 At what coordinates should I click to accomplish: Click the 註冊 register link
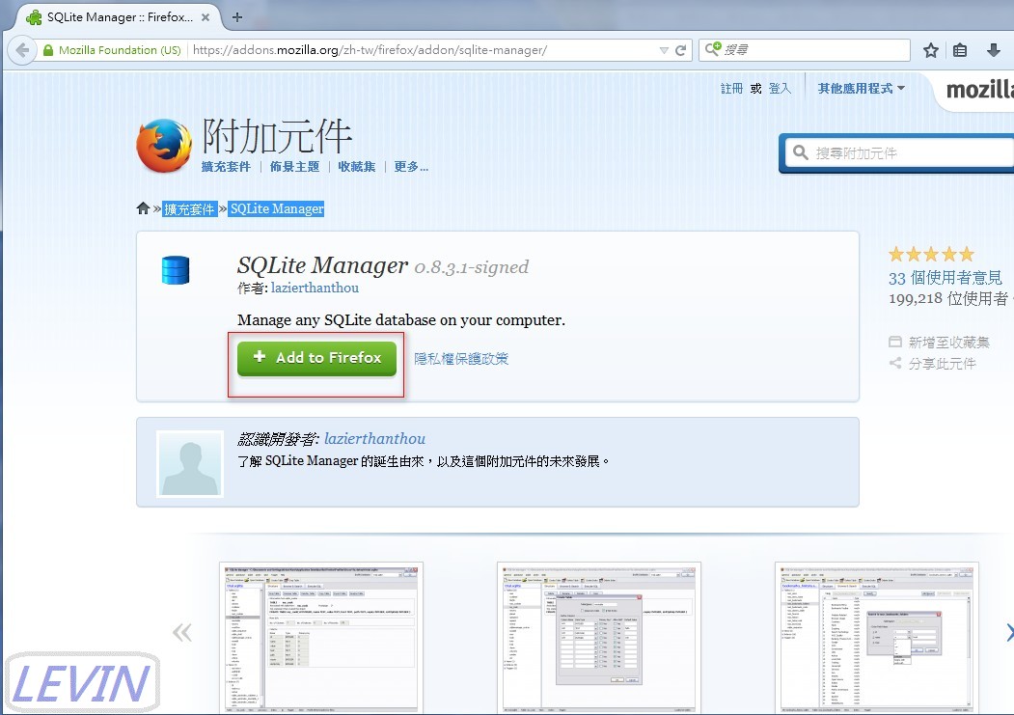732,89
